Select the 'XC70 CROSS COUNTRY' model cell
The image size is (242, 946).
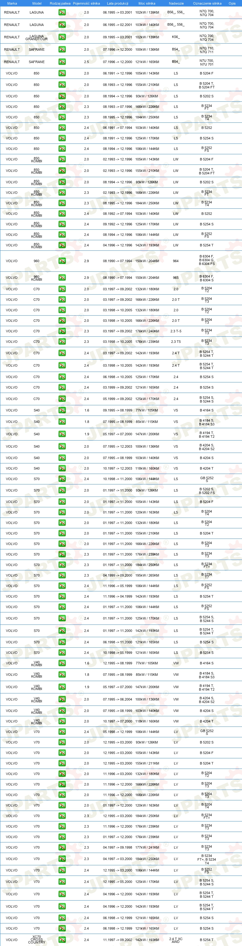click(x=37, y=940)
